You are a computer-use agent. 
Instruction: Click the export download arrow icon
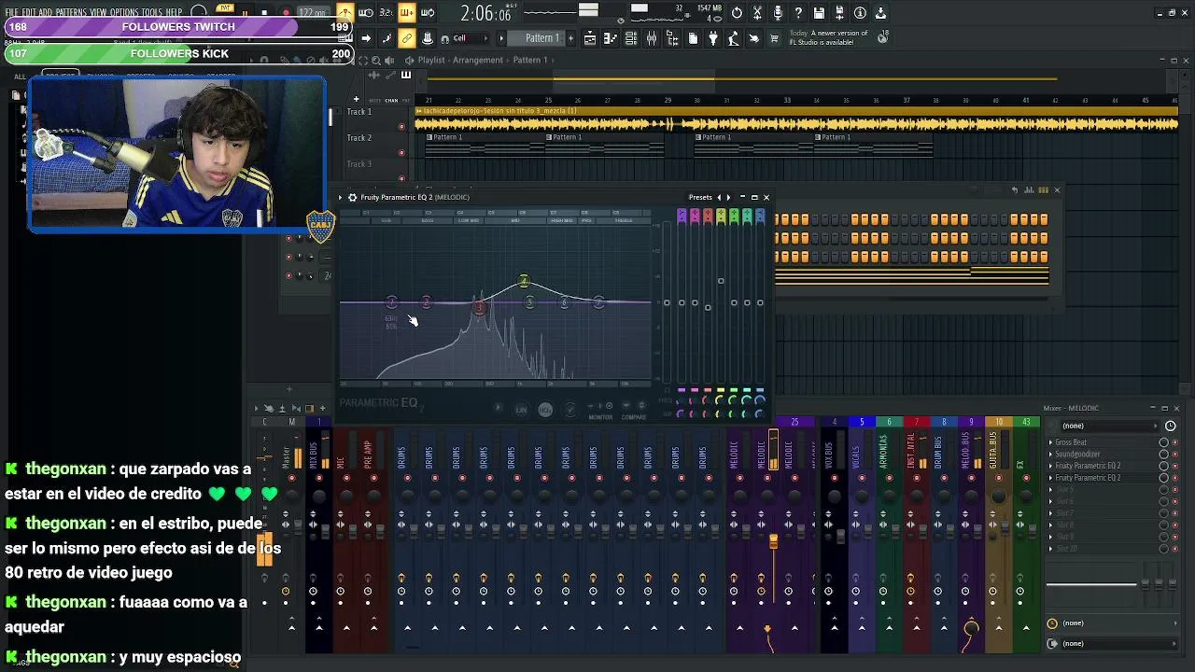(x=880, y=13)
